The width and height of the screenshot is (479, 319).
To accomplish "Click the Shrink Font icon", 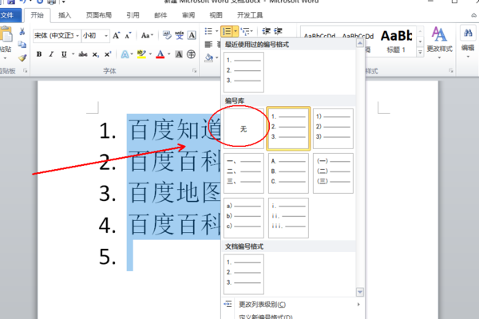I will pyautogui.click(x=128, y=36).
